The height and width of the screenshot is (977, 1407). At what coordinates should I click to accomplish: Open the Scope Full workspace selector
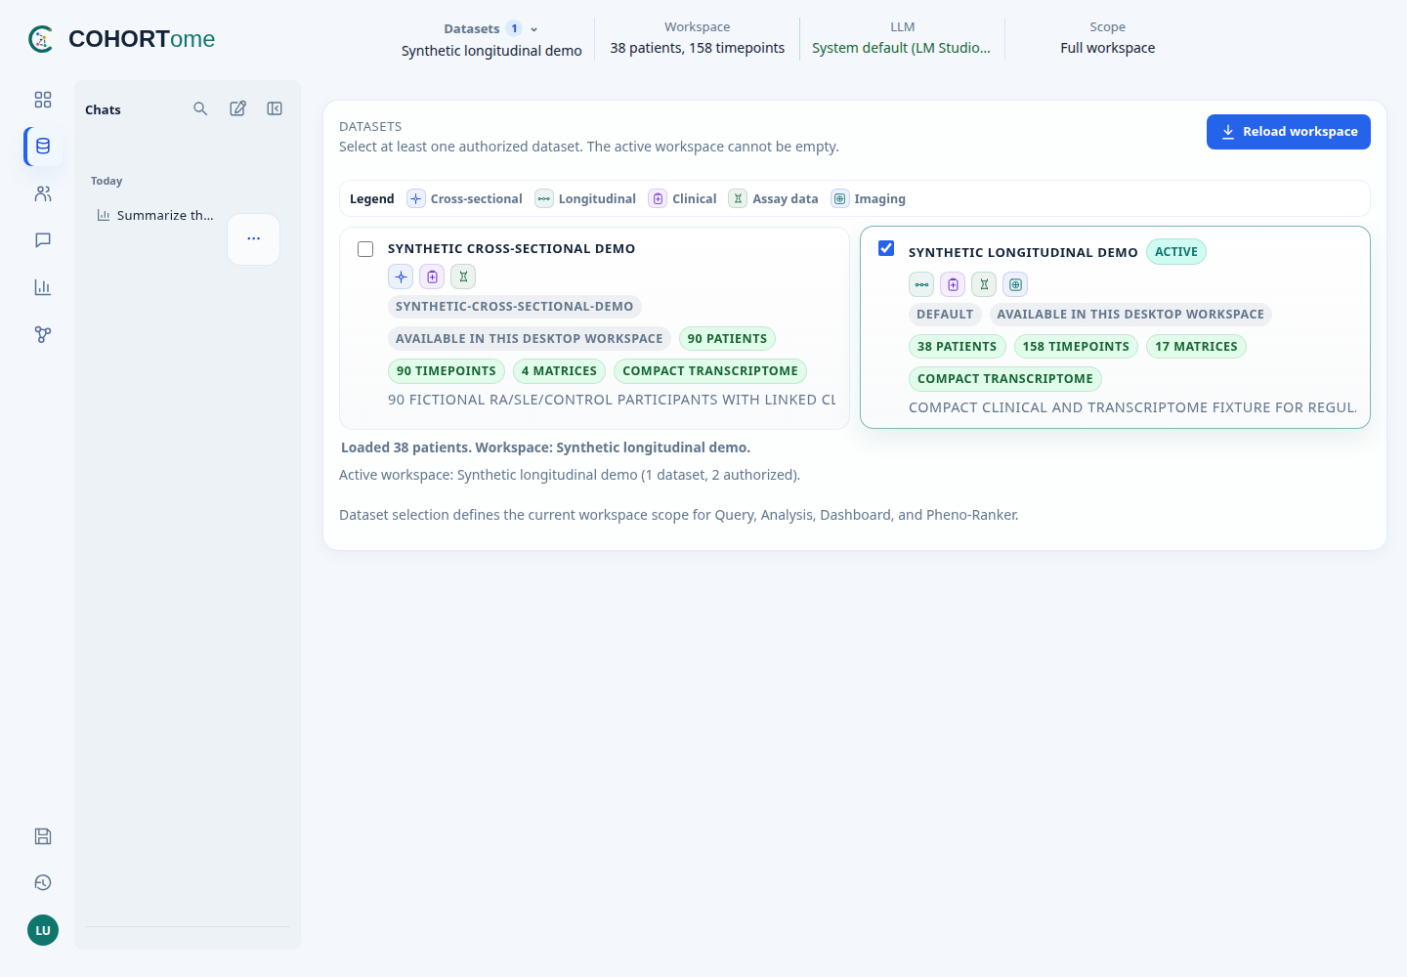tap(1107, 38)
